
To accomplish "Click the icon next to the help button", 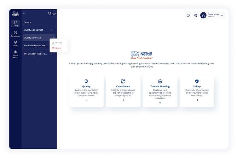I will point(196,15).
